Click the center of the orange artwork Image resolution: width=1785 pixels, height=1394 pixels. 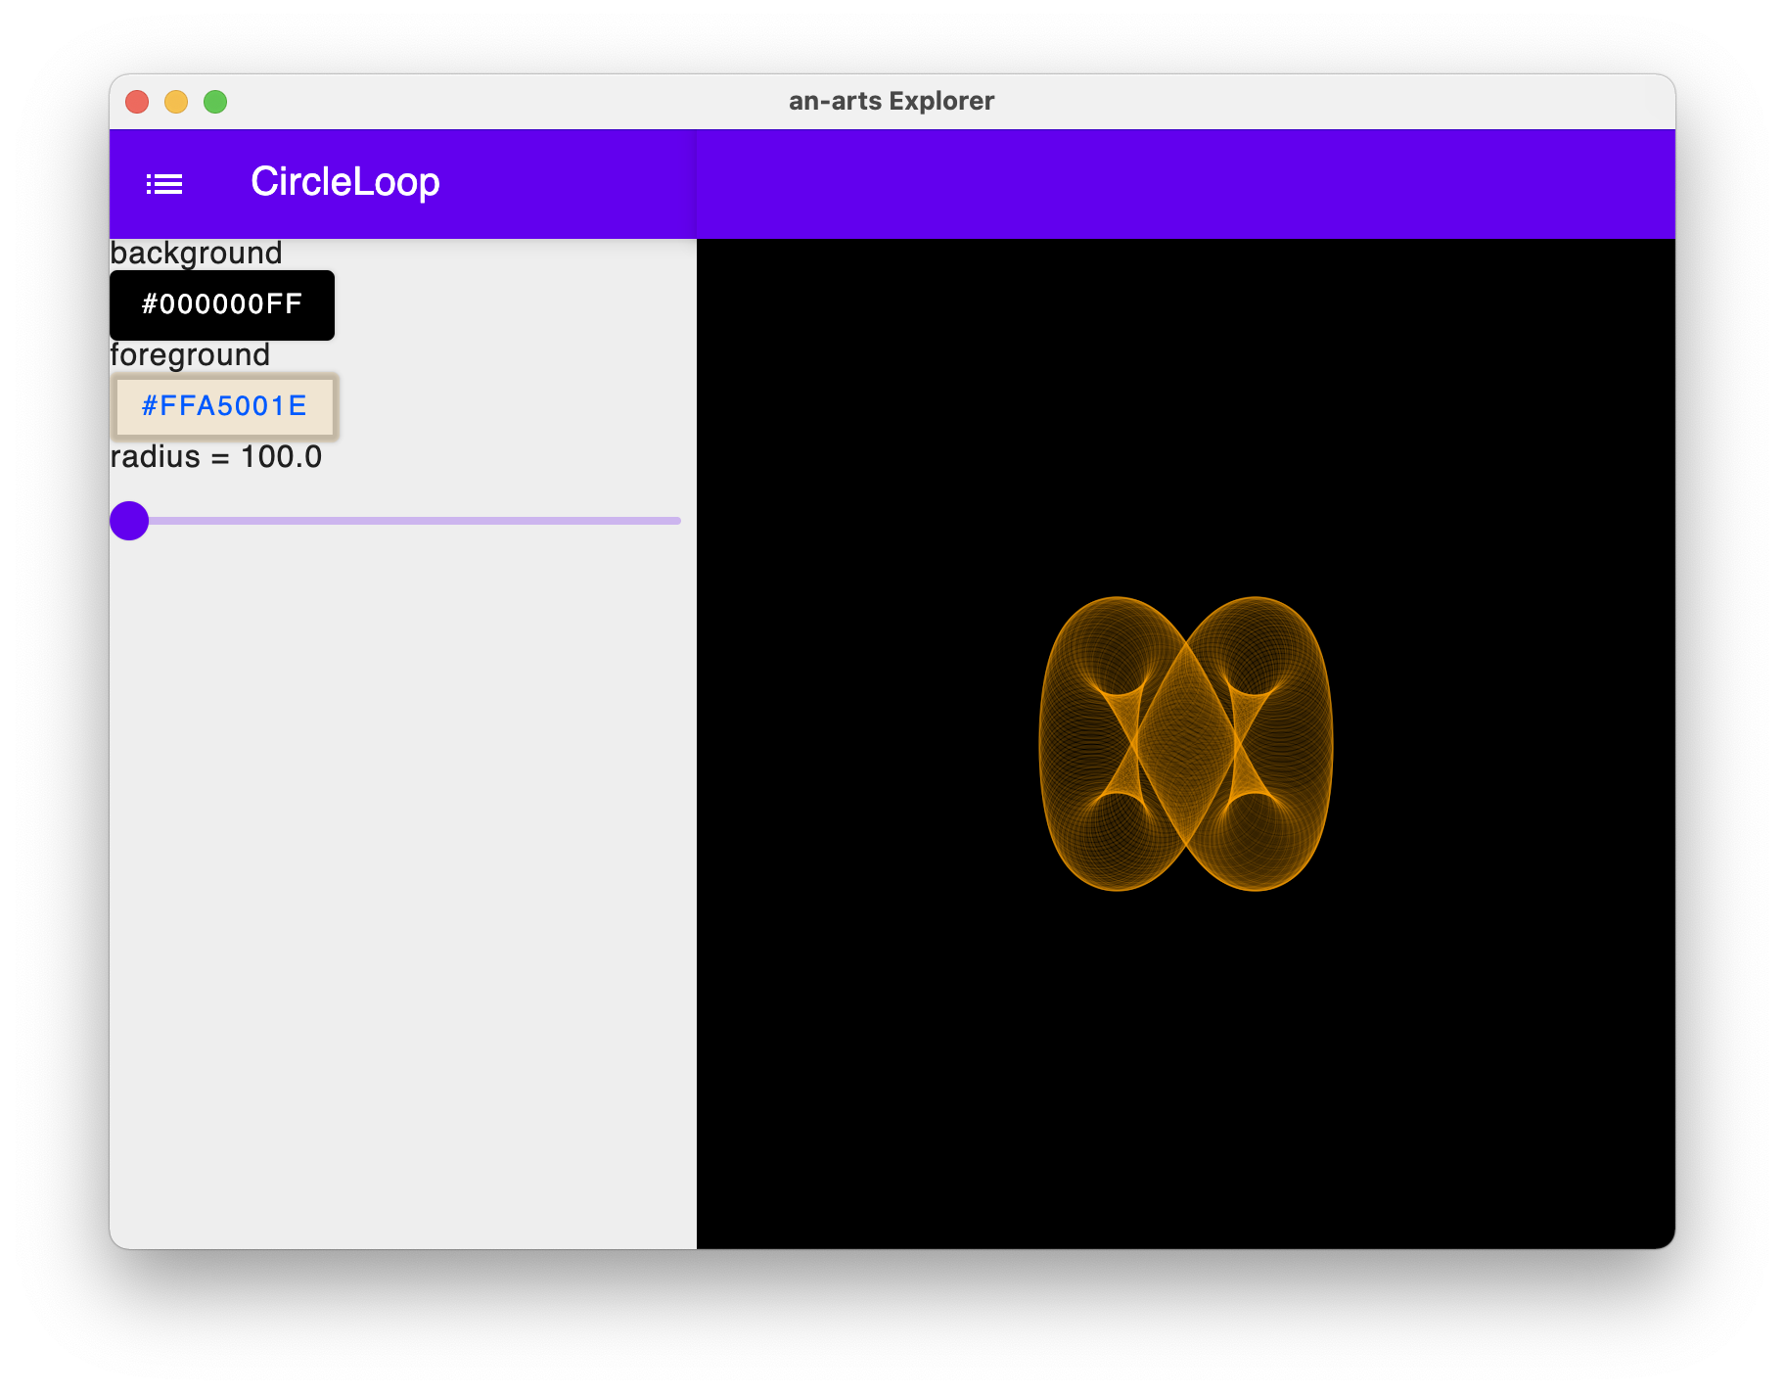tap(1186, 744)
